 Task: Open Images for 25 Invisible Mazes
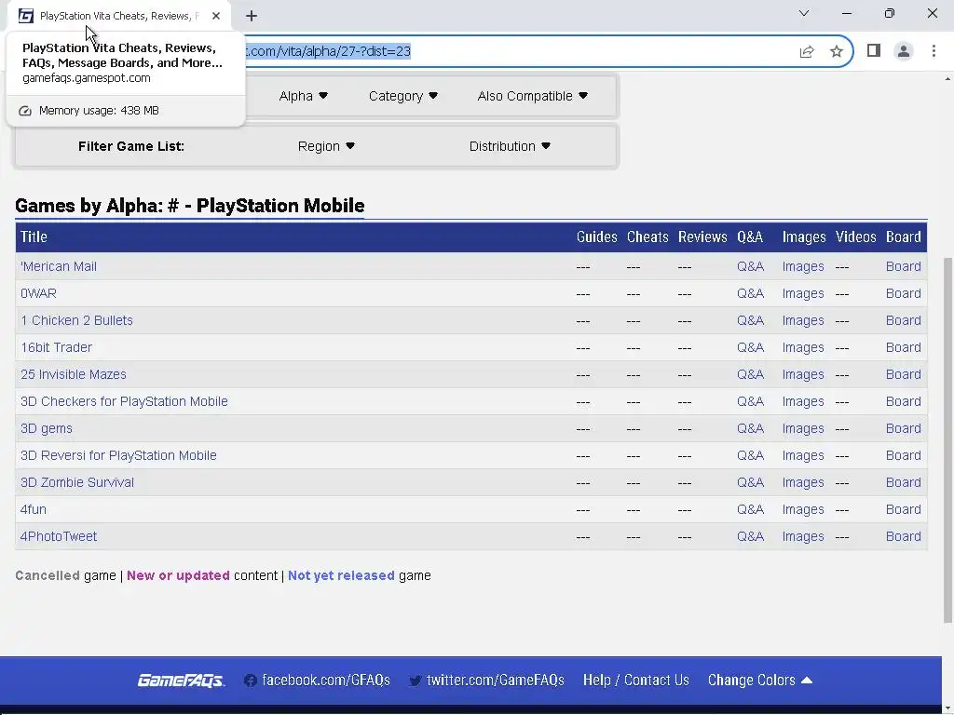(x=803, y=374)
